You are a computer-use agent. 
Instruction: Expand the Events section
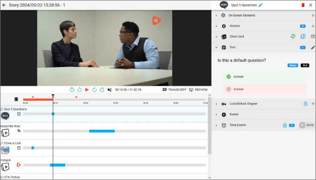216,114
